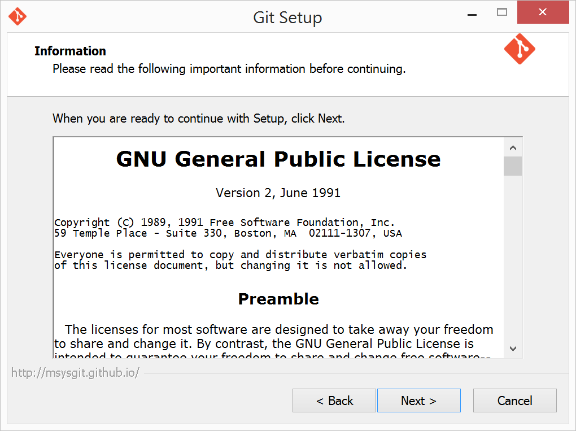This screenshot has height=431, width=576.
Task: Click 'When you are ready to continue' text
Action: [199, 119]
